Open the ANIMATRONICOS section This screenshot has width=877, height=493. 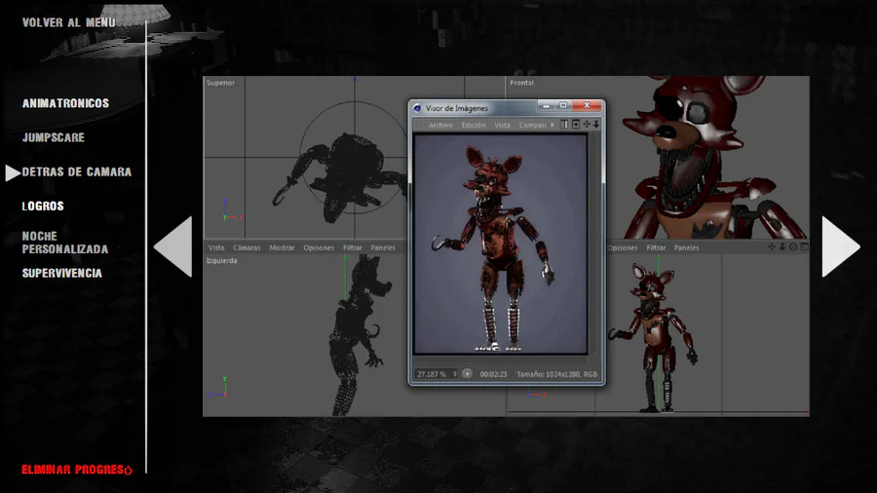[x=65, y=103]
